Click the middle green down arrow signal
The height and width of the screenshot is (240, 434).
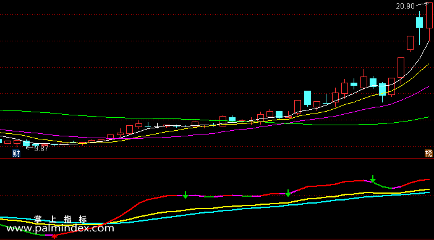click(288, 193)
